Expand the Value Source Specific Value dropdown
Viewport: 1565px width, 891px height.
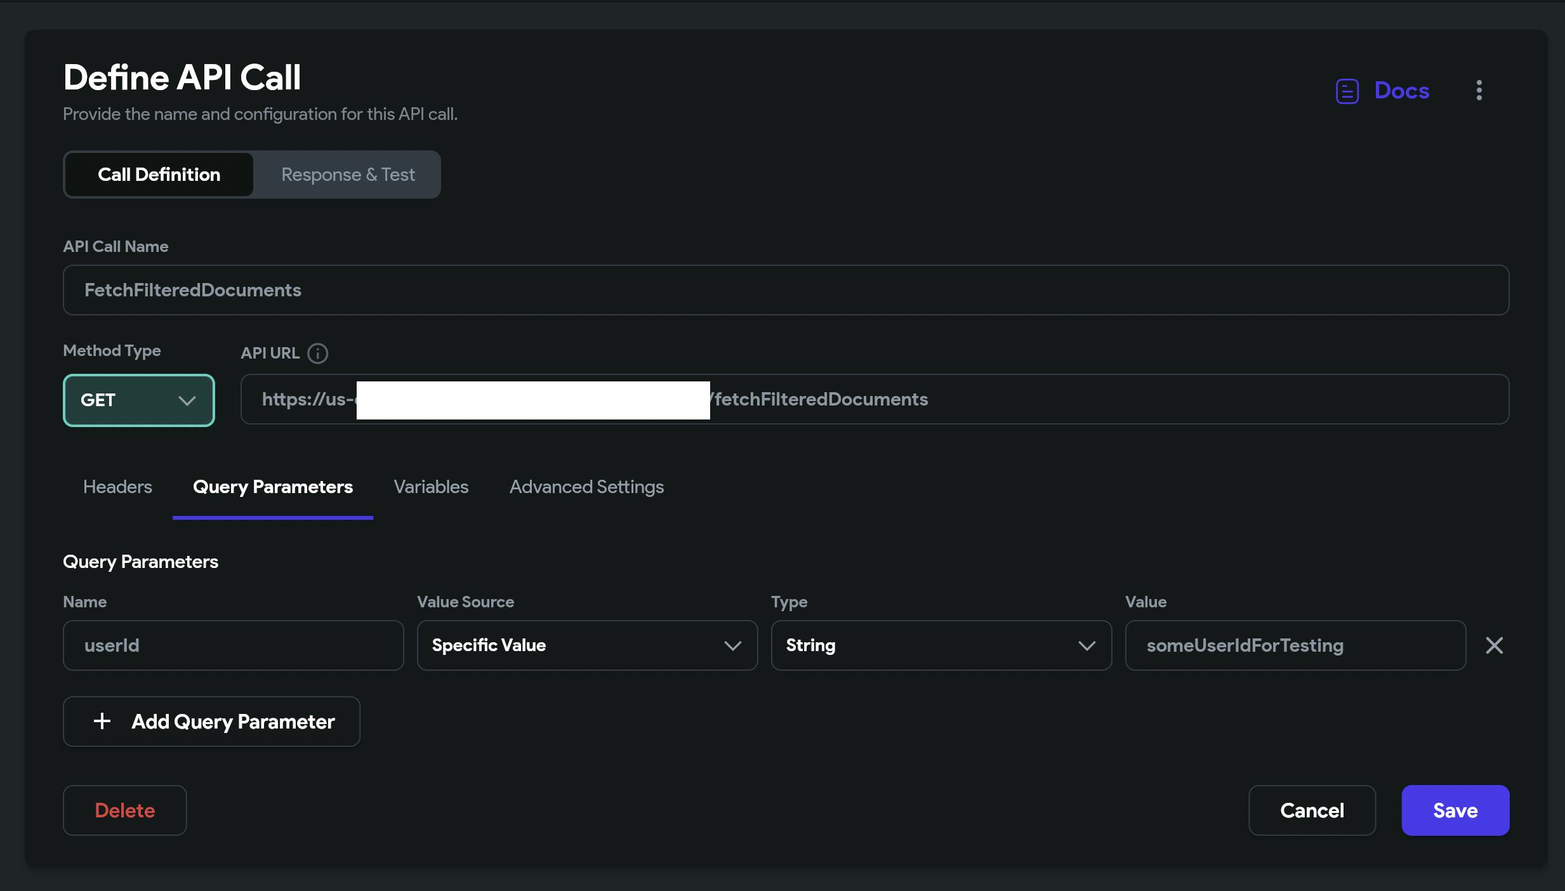coord(587,645)
